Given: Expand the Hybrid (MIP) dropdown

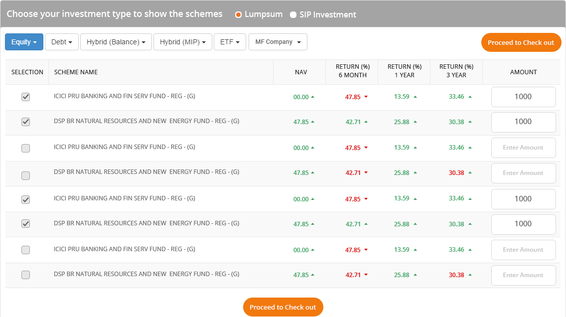Looking at the screenshot, I should 182,42.
